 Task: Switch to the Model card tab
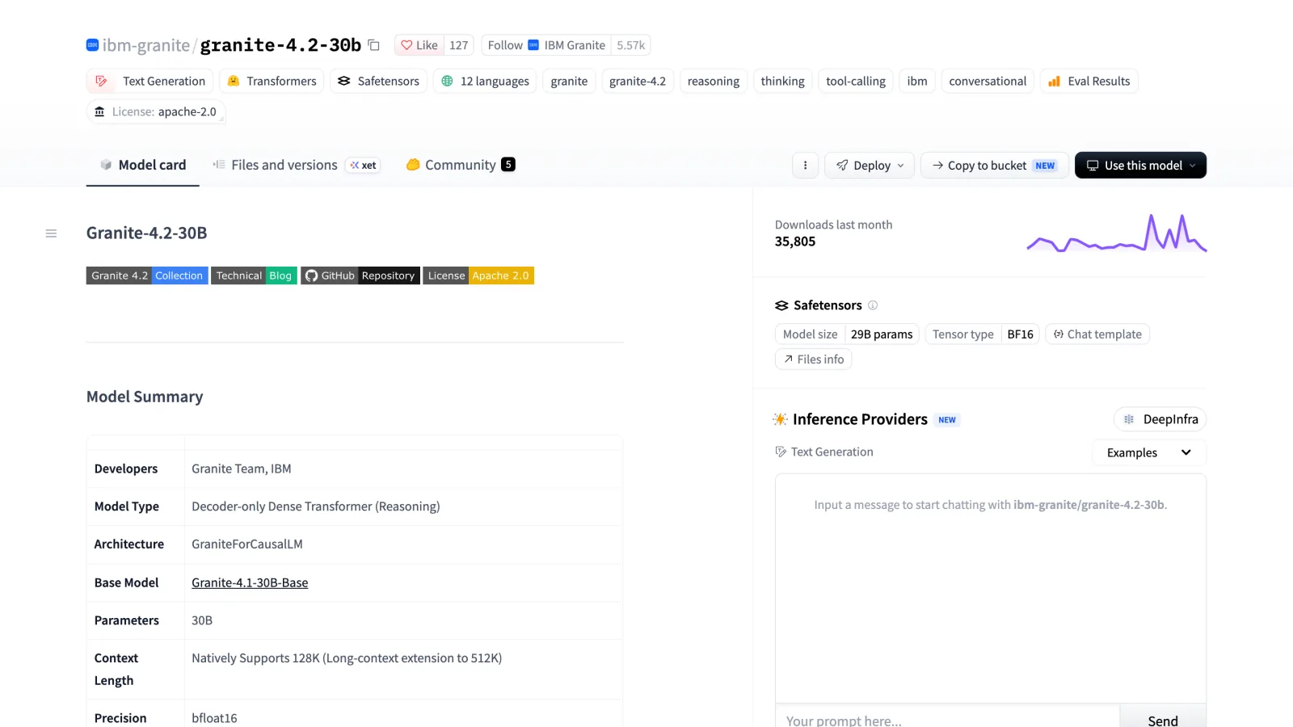[143, 165]
